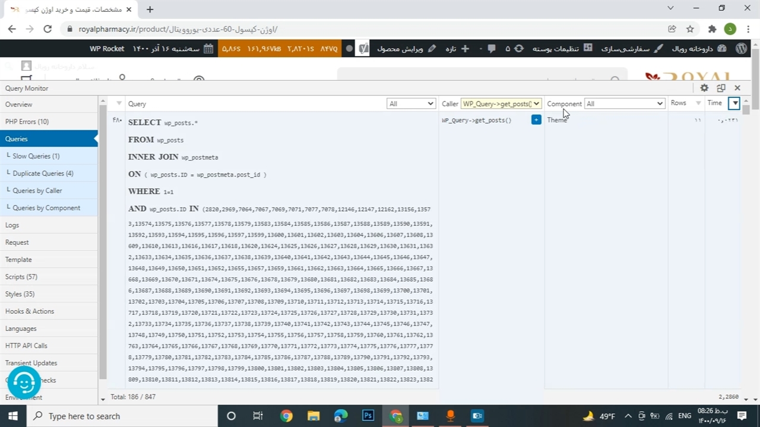Bookmark this page with the star icon
This screenshot has height=427, width=760.
pos(690,28)
